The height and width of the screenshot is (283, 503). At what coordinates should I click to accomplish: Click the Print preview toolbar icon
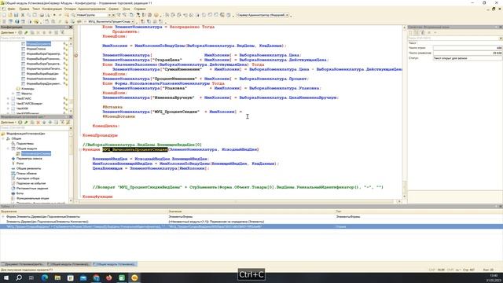pos(47,15)
